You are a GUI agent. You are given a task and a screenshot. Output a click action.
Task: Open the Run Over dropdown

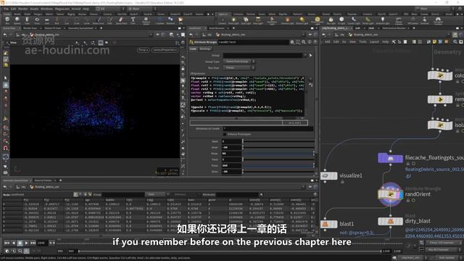coord(239,67)
